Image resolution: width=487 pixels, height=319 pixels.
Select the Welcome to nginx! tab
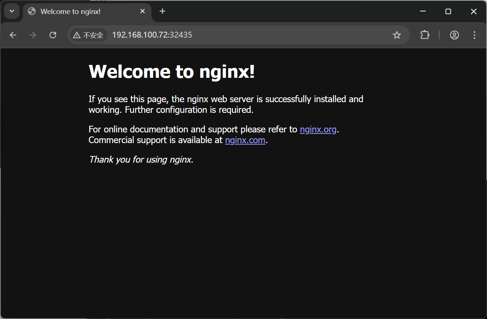click(87, 11)
